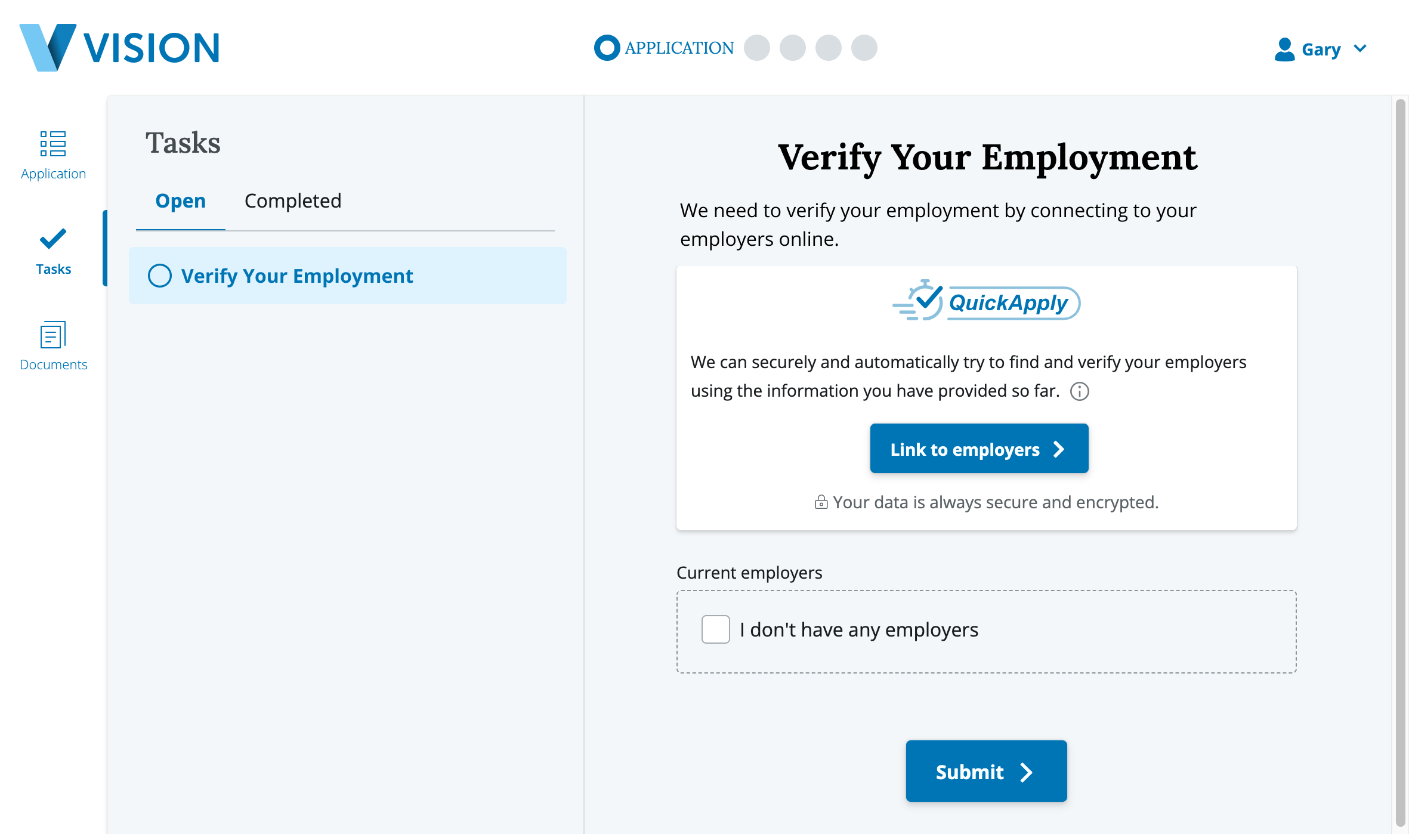Viewport: 1409px width, 834px height.
Task: Expand the Gary account dropdown chevron
Action: point(1360,48)
